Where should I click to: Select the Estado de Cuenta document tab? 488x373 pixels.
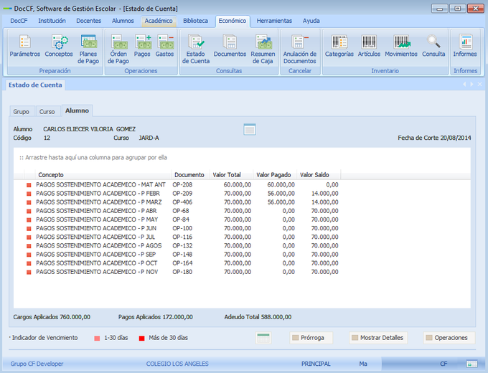click(x=35, y=85)
